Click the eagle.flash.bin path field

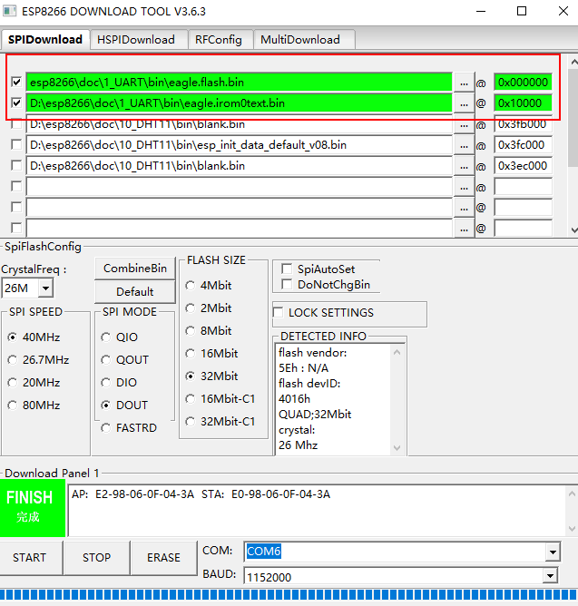click(239, 83)
